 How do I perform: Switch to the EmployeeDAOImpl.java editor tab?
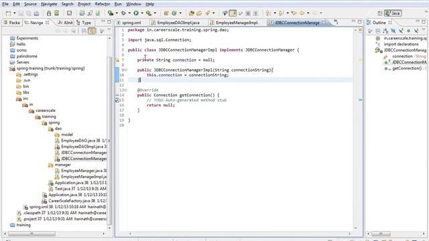[x=178, y=23]
